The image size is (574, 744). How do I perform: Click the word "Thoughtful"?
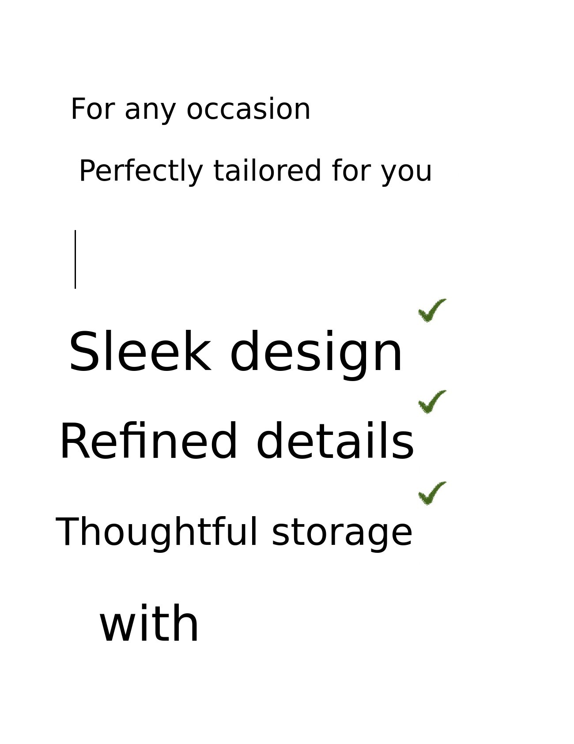point(157,533)
